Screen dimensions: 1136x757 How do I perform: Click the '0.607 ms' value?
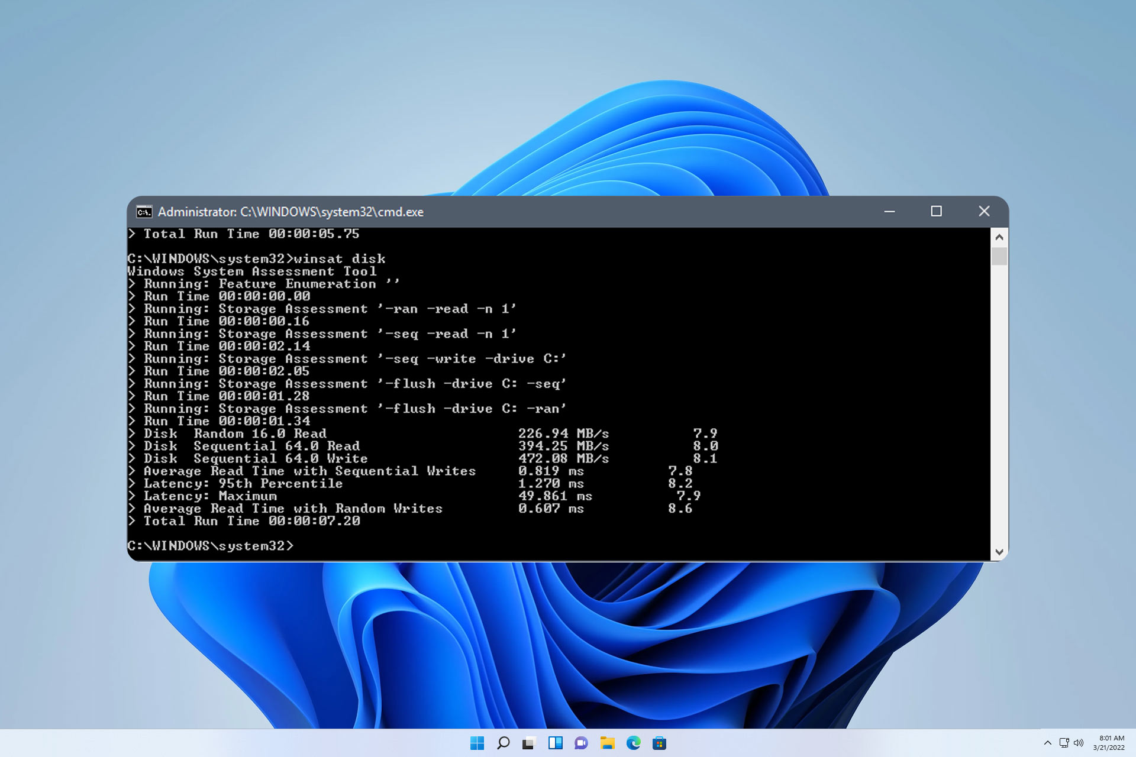(x=551, y=509)
